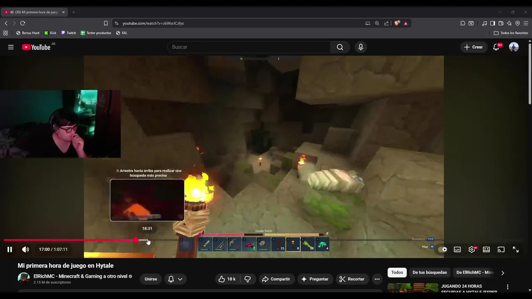The image size is (532, 299).
Task: Click the Compartir share button
Action: click(x=276, y=279)
